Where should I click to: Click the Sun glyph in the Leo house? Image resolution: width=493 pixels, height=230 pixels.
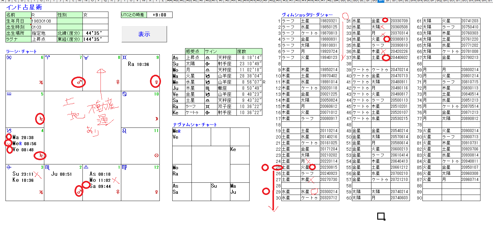[156, 156]
